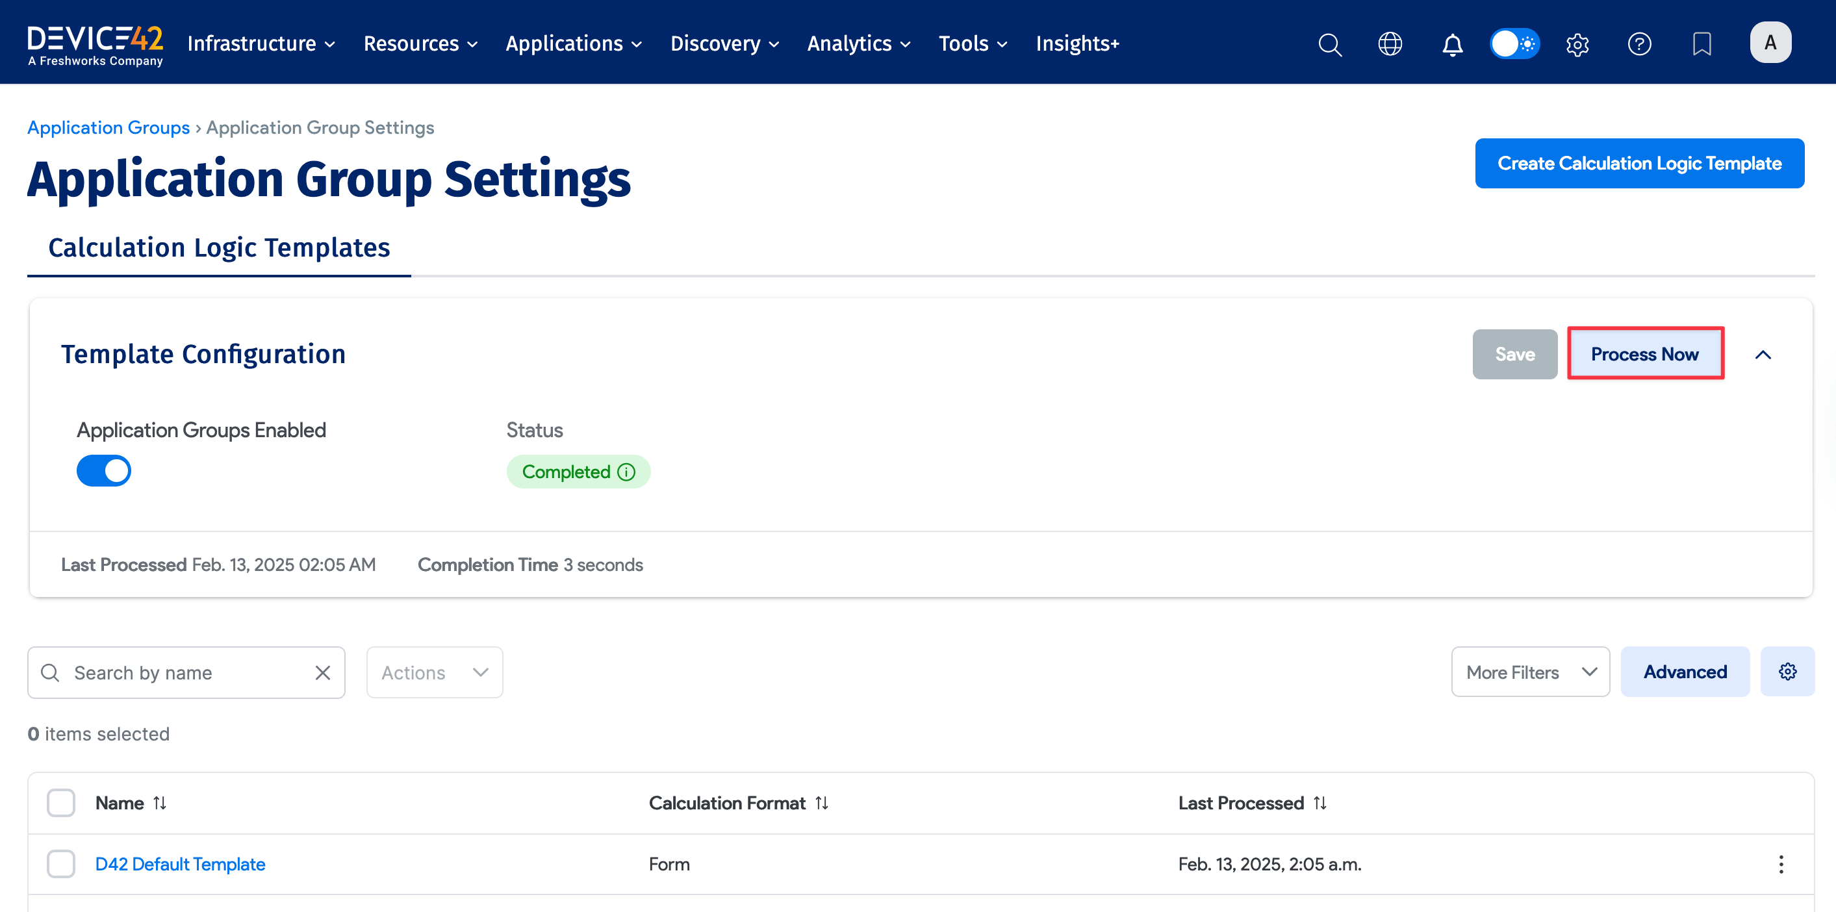The height and width of the screenshot is (912, 1836).
Task: Click the globe icon in the top bar
Action: [1390, 44]
